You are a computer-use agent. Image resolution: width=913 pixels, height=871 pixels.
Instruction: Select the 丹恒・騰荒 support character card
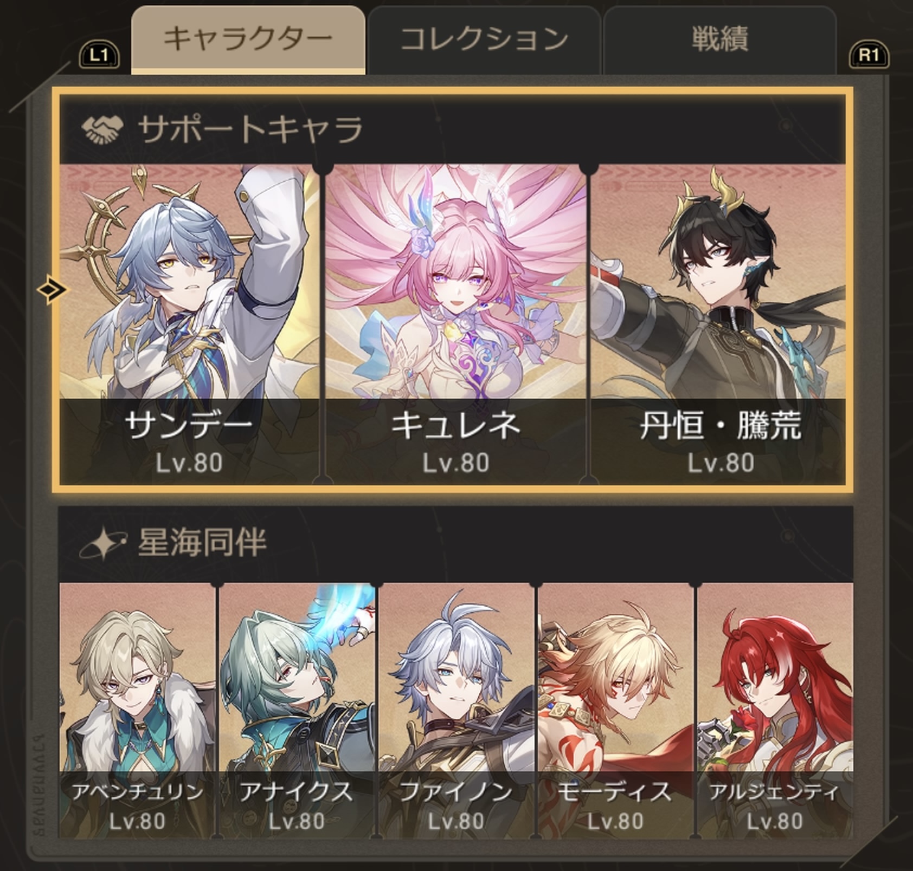coord(718,324)
